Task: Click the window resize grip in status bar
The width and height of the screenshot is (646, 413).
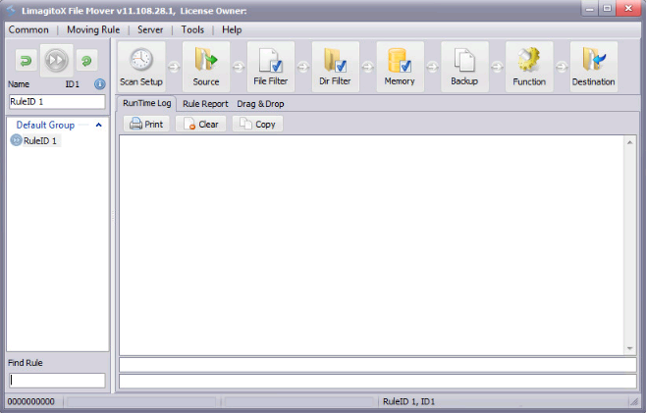Action: point(633,401)
